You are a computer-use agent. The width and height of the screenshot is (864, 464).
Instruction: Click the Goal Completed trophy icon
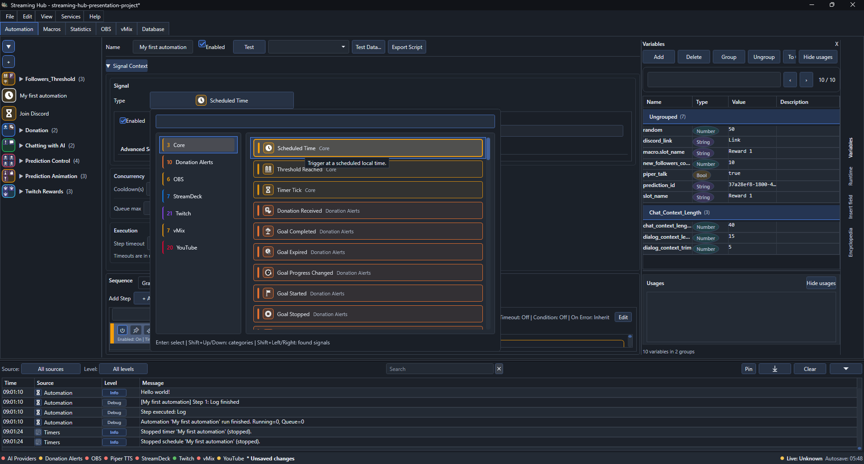[x=268, y=231]
